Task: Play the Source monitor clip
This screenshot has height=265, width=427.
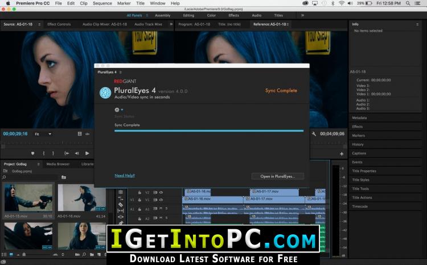Action: coord(87,153)
